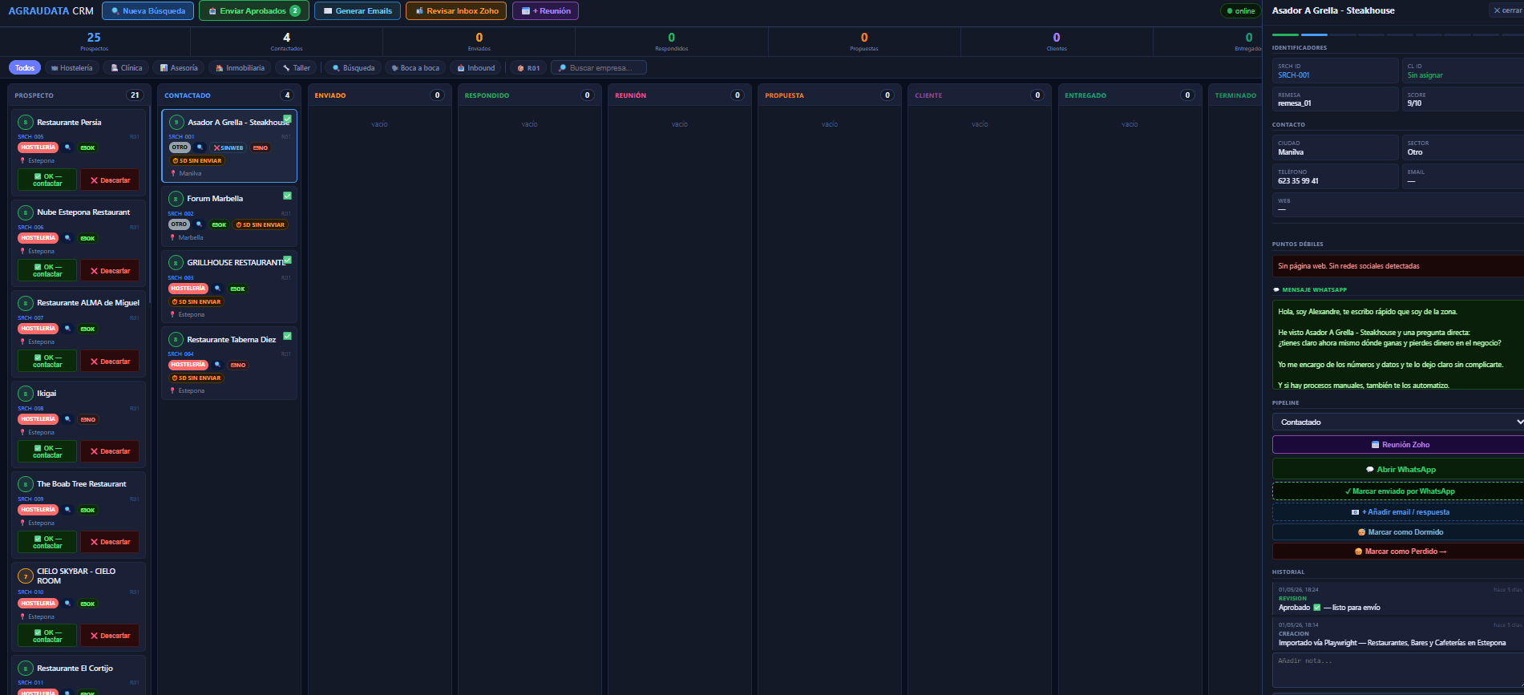Click OK contactar on The Boab Tree Restaurant

point(47,542)
